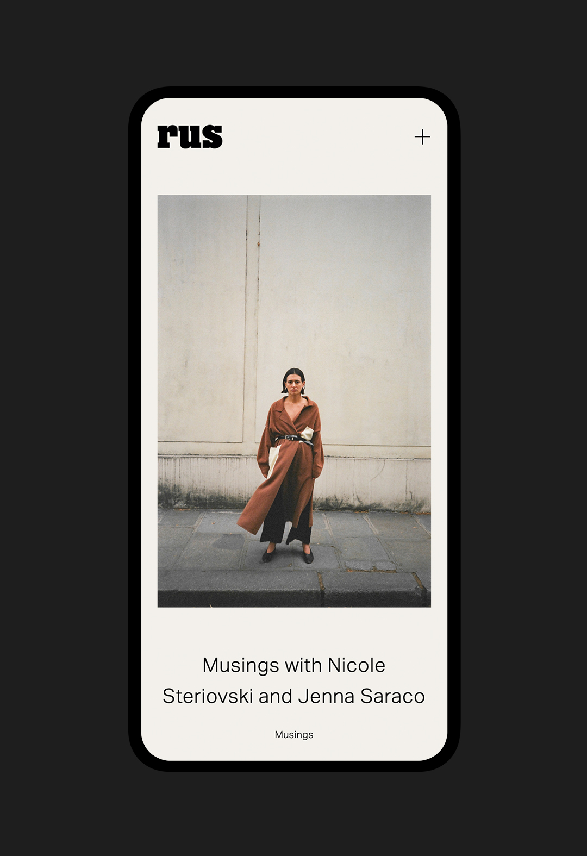Open the plus menu icon
The width and height of the screenshot is (587, 856).
422,136
